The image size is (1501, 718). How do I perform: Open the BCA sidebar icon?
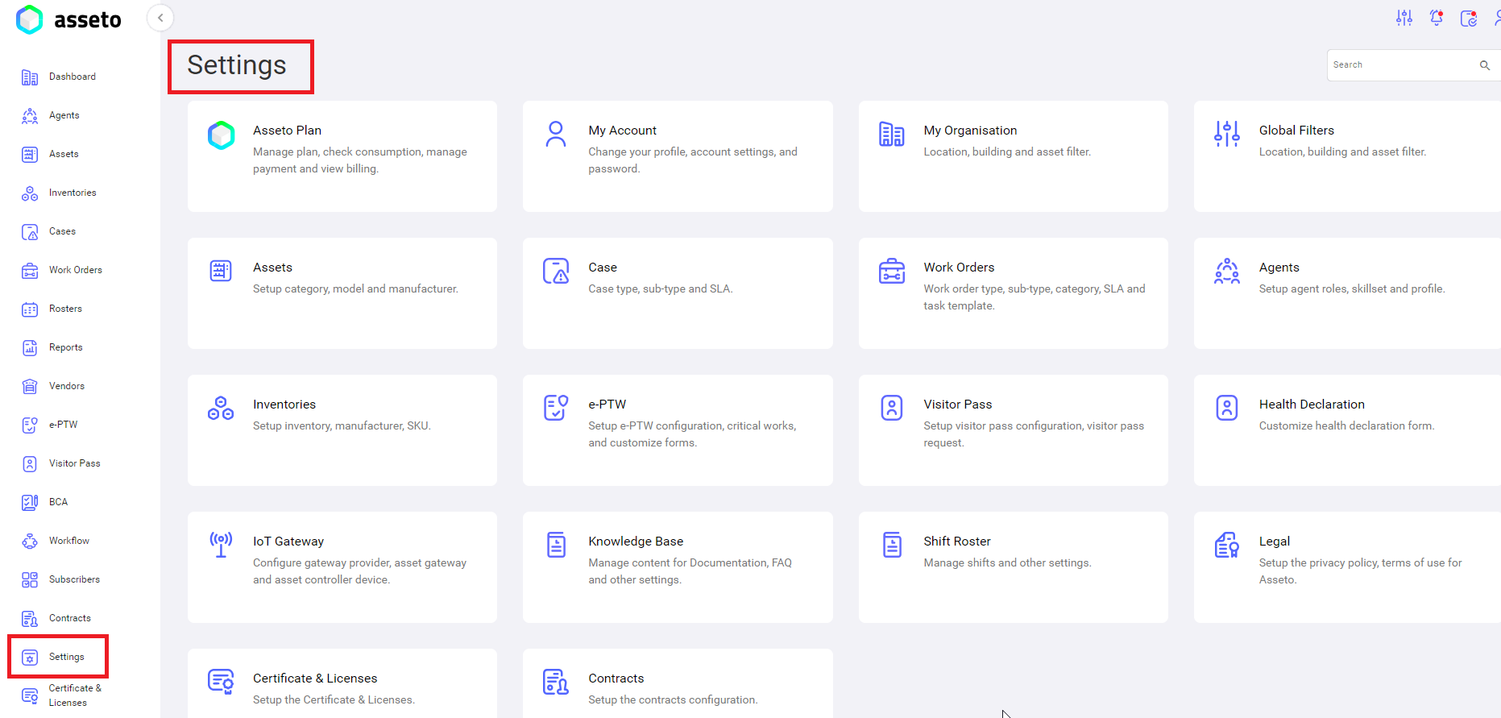[x=30, y=503]
